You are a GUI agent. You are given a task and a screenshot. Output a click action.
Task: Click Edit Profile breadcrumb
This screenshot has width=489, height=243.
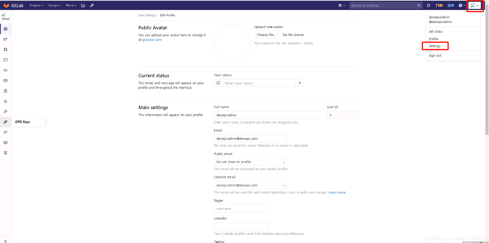(x=167, y=15)
